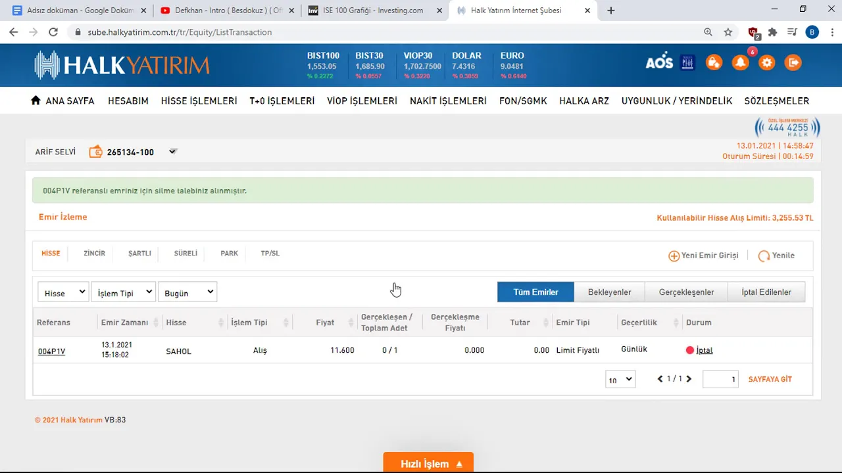Open the Chrome extensions puzzle icon
The width and height of the screenshot is (842, 473).
coord(772,32)
